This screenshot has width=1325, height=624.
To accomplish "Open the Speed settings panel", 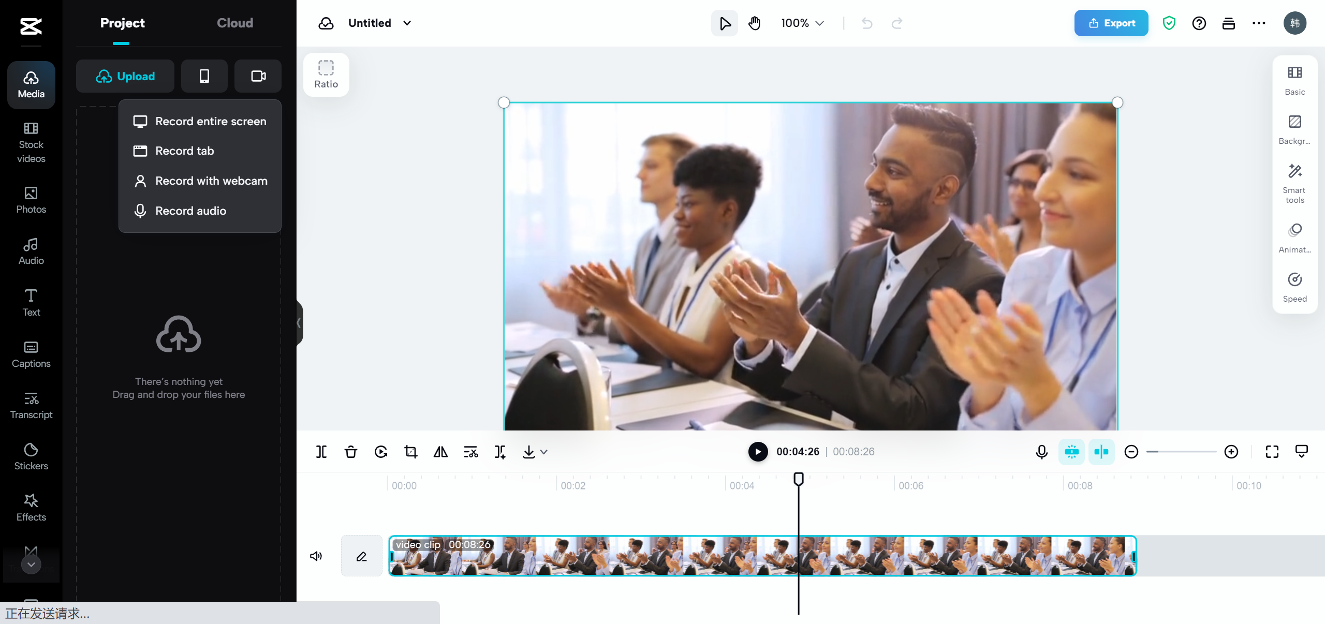I will 1294,287.
